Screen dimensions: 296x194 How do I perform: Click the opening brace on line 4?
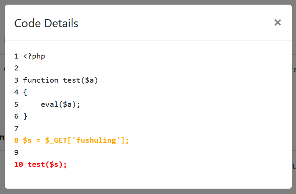pyautogui.click(x=25, y=92)
